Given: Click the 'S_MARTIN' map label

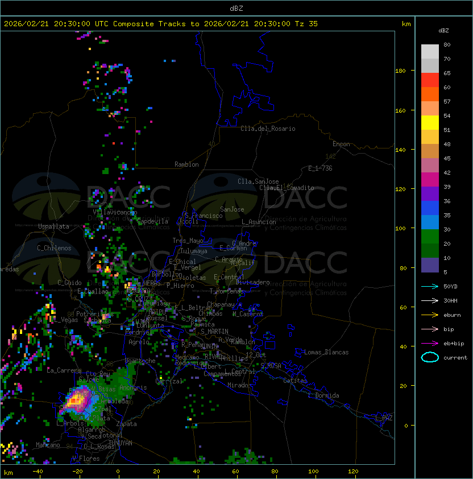Looking at the screenshot, I should [x=214, y=332].
